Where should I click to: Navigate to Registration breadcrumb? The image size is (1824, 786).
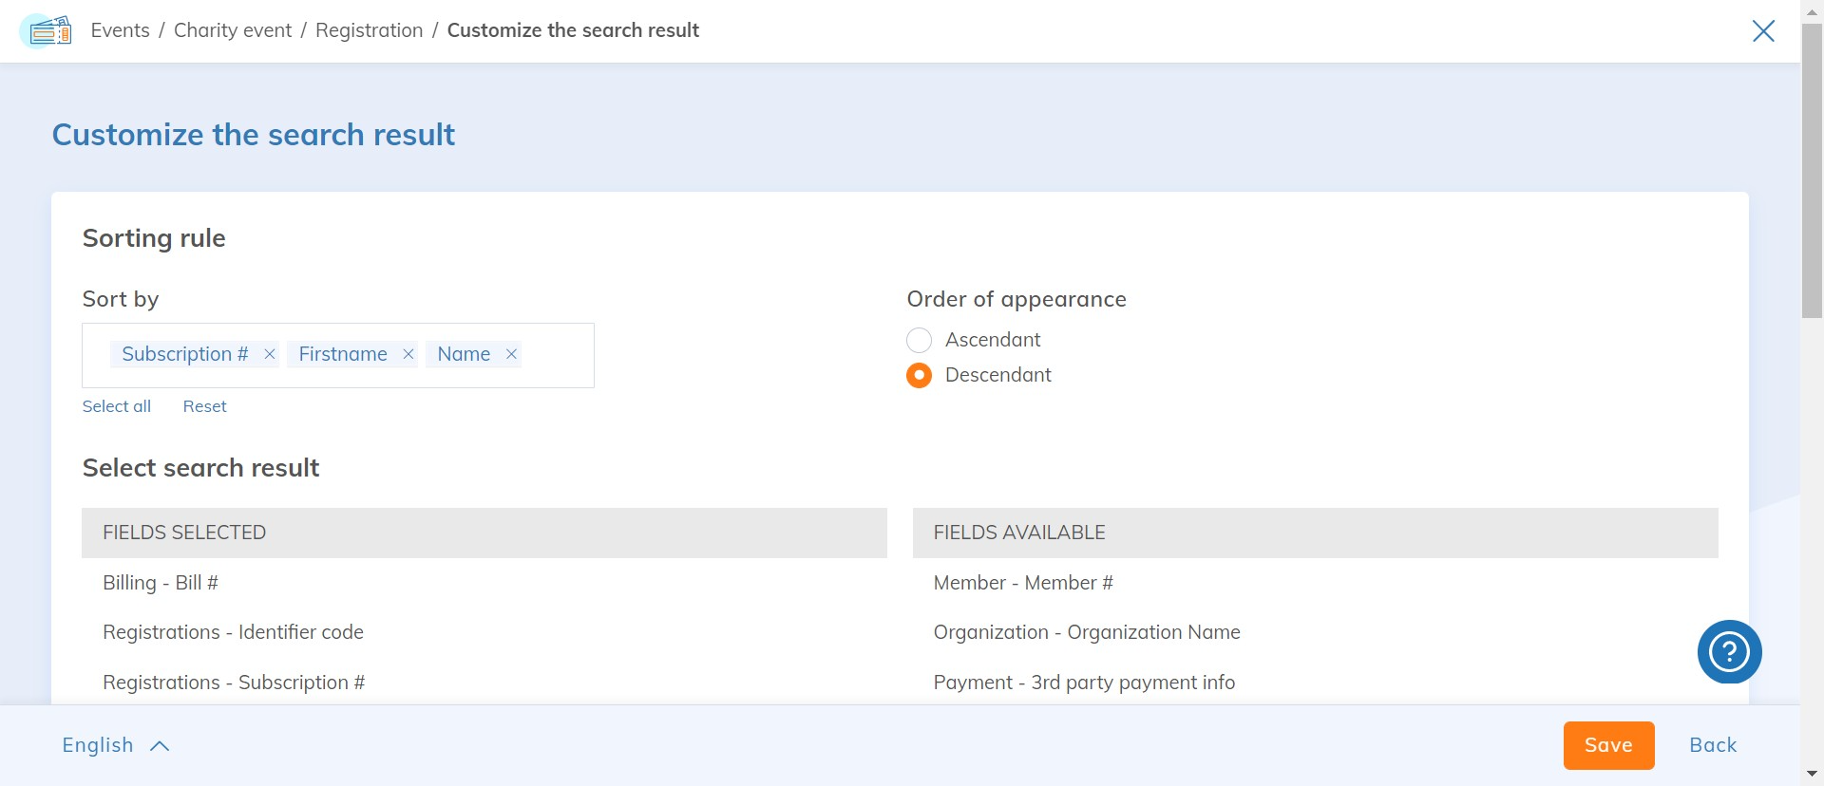click(x=369, y=30)
